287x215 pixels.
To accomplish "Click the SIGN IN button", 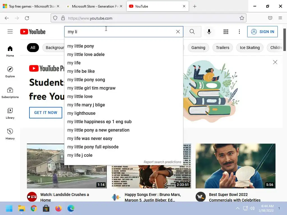I will click(x=262, y=32).
